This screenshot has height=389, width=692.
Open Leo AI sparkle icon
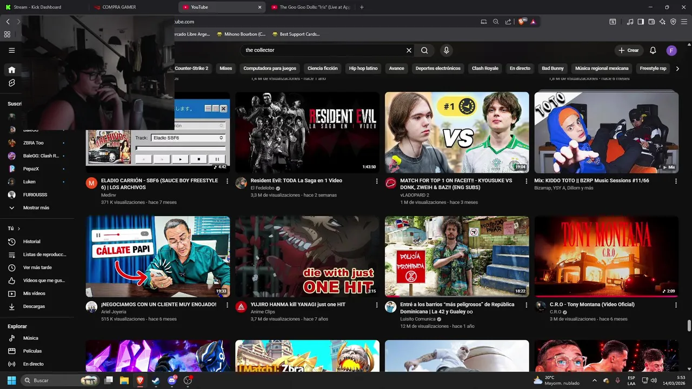pyautogui.click(x=662, y=22)
